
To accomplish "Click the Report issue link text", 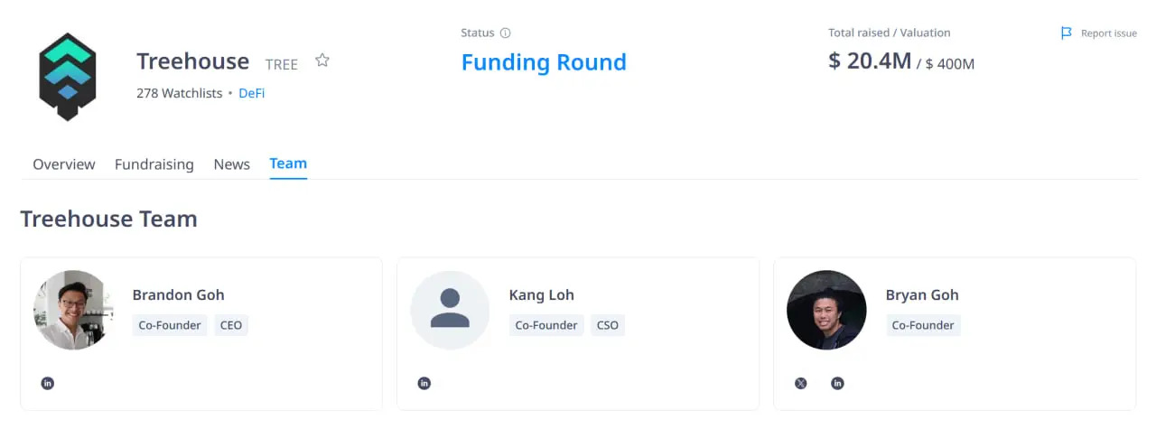I will [x=1109, y=33].
